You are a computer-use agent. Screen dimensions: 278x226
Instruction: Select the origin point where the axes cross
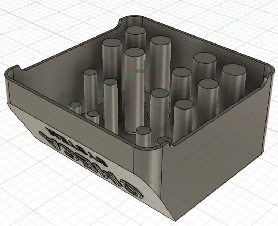[x=140, y=71]
